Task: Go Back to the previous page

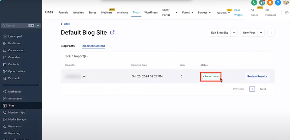Action: 66,24
